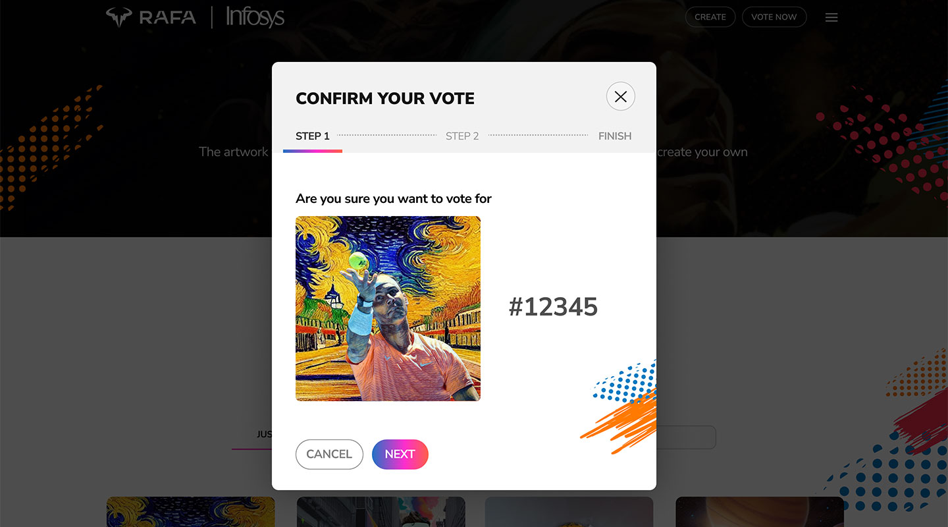Viewport: 948px width, 527px height.
Task: Open the third gallery thumbnail below dialog
Action: coord(569,512)
